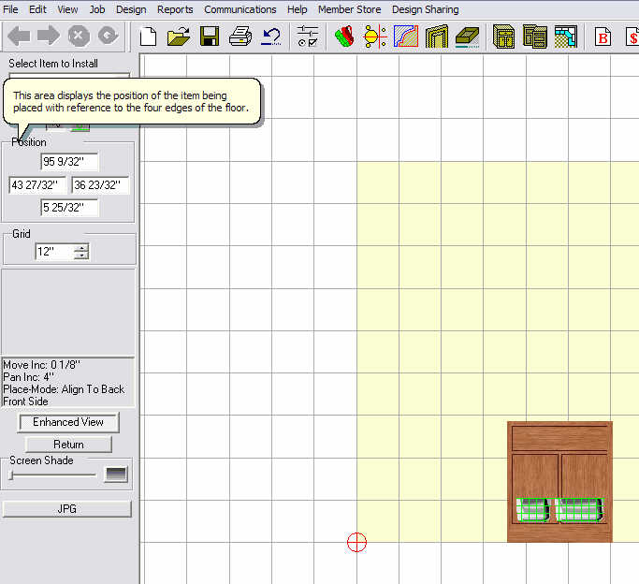
Task: Click the single base cabinet icon
Action: pyautogui.click(x=503, y=36)
